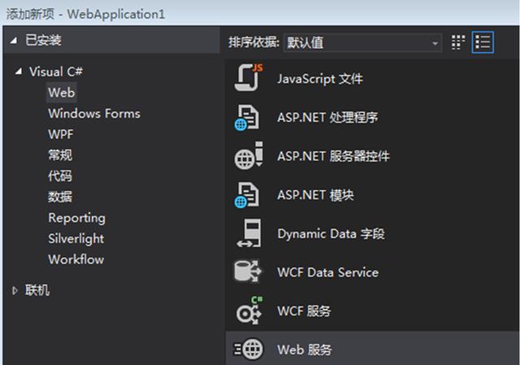
Task: Collapse the 已安装 section
Action: click(x=14, y=41)
